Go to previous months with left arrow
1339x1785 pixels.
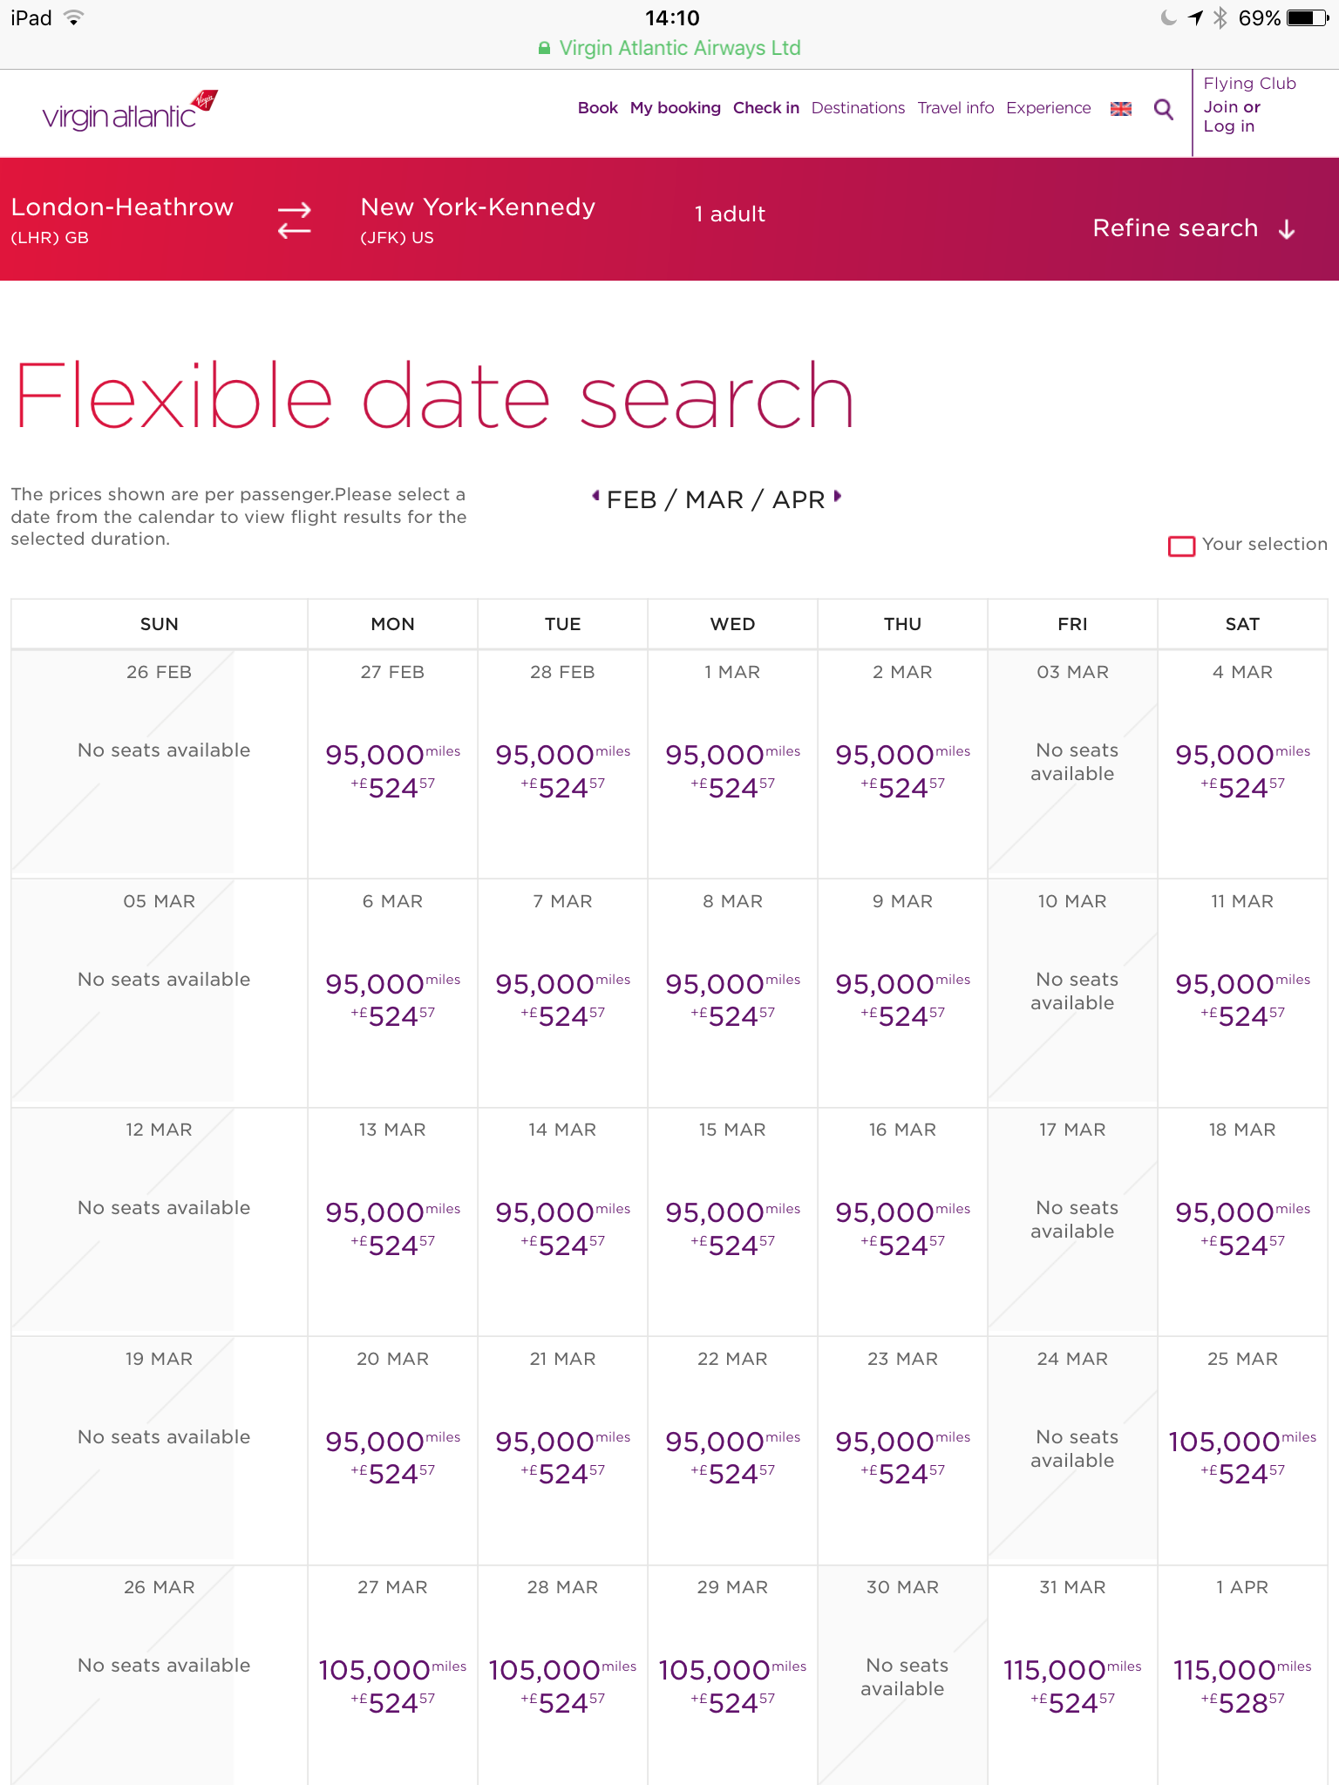click(595, 496)
